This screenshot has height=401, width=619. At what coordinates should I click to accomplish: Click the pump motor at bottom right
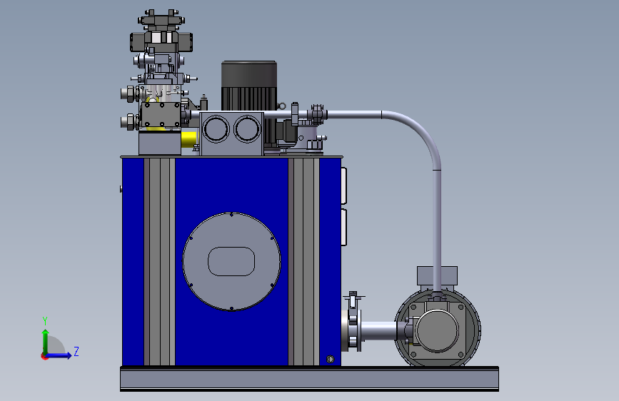click(x=438, y=328)
